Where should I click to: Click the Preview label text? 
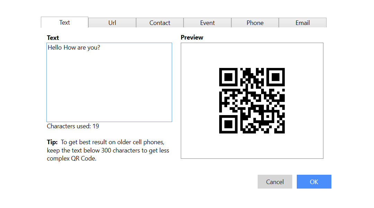point(192,37)
